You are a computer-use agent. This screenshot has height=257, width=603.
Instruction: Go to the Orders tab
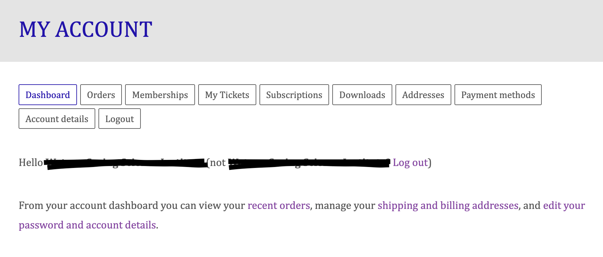101,95
